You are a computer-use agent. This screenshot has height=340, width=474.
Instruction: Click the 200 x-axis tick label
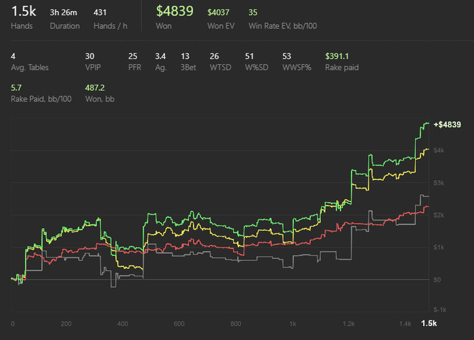coord(66,324)
